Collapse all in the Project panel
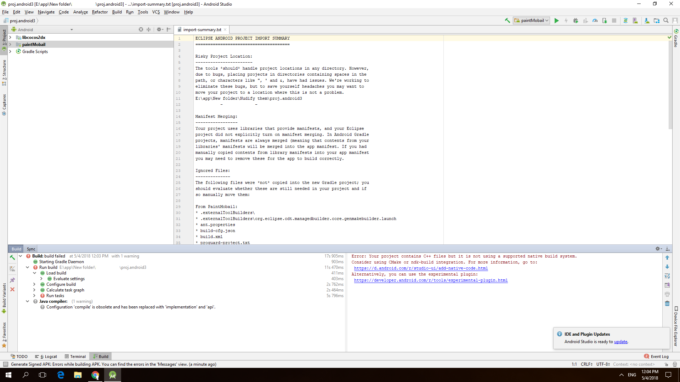680x382 pixels. [149, 30]
